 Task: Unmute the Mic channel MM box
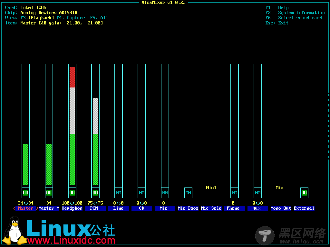(165, 193)
